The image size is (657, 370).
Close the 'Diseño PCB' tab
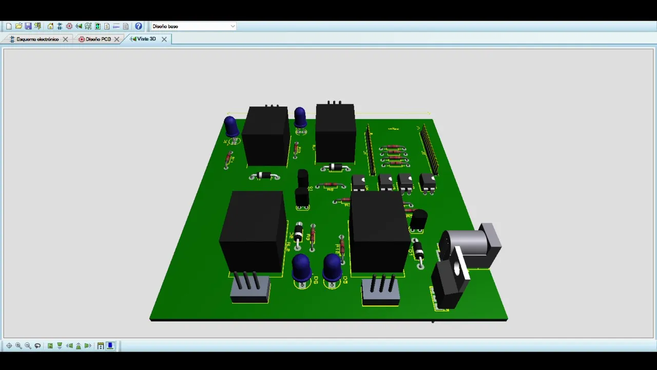tap(117, 39)
